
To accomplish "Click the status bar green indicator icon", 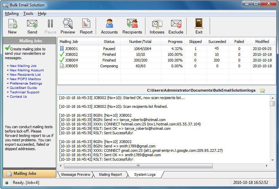I will 7,183.
